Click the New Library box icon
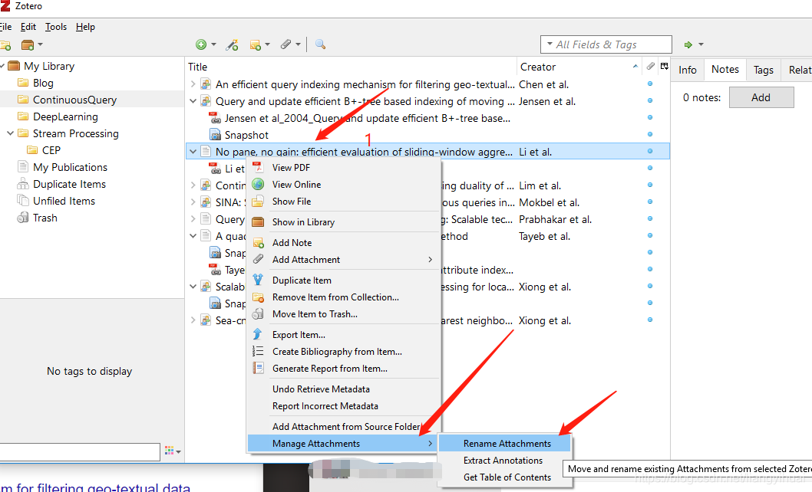 coord(28,45)
